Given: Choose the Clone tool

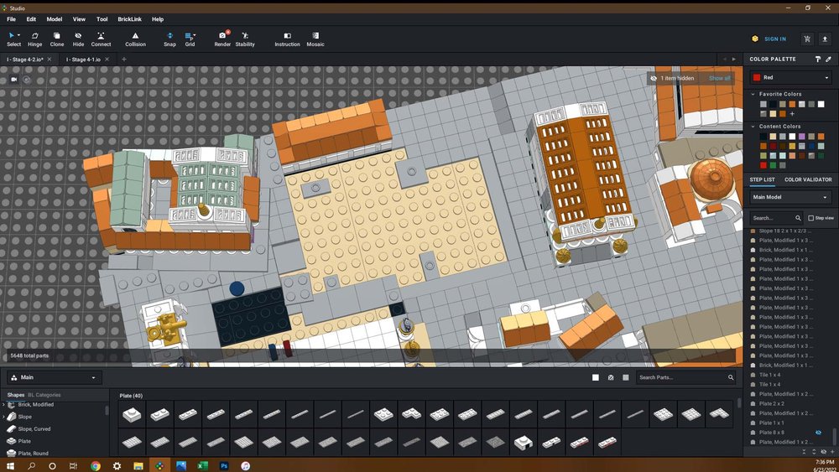Looking at the screenshot, I should click(57, 39).
